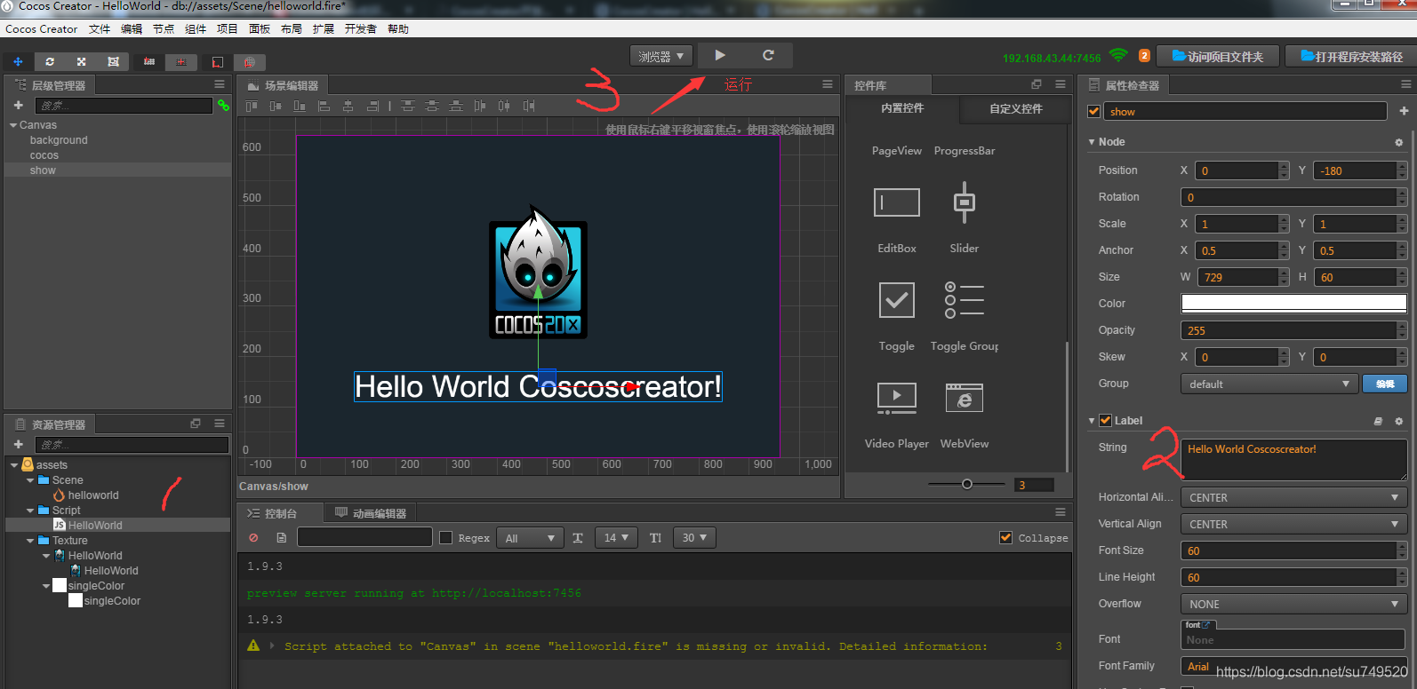
Task: Clear the console log
Action: (x=253, y=538)
